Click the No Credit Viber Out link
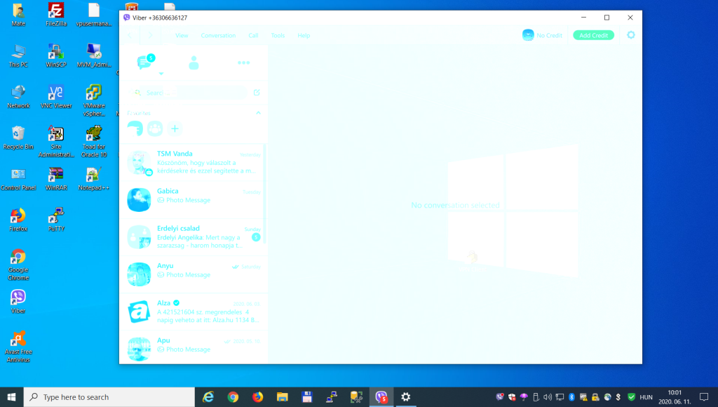The image size is (718, 407). 542,35
